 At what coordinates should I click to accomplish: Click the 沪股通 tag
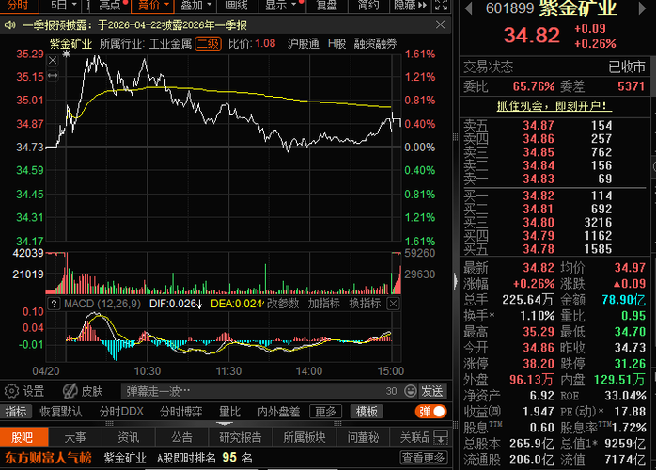pyautogui.click(x=304, y=43)
